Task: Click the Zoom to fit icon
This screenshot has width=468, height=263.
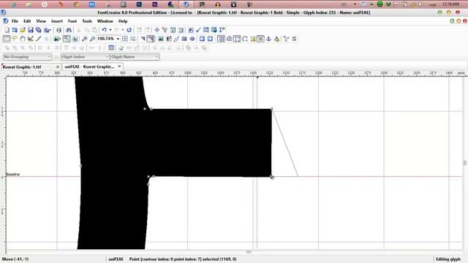Action: tap(125, 39)
